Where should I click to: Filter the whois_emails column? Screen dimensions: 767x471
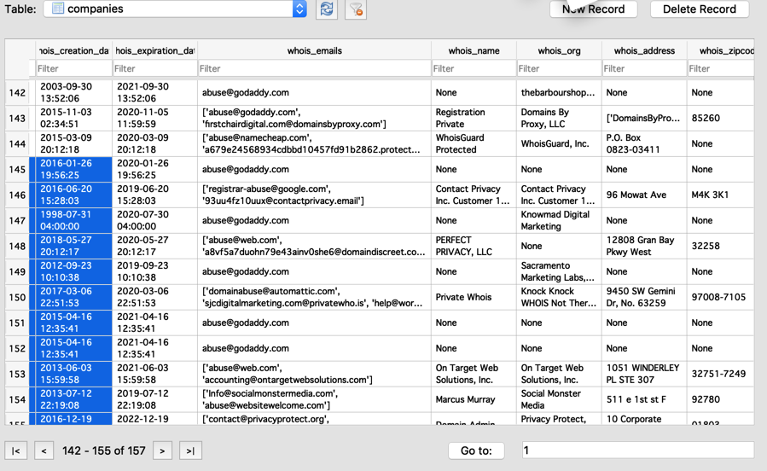point(314,68)
